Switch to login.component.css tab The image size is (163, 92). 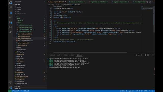(77, 2)
